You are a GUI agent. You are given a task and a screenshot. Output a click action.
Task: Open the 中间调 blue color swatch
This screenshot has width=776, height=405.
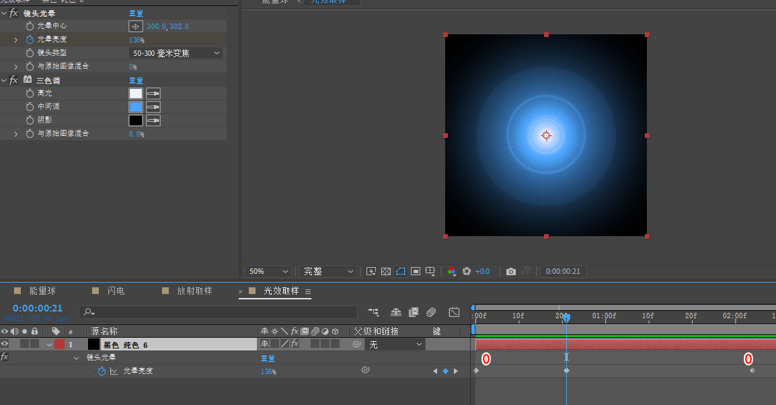click(x=136, y=107)
